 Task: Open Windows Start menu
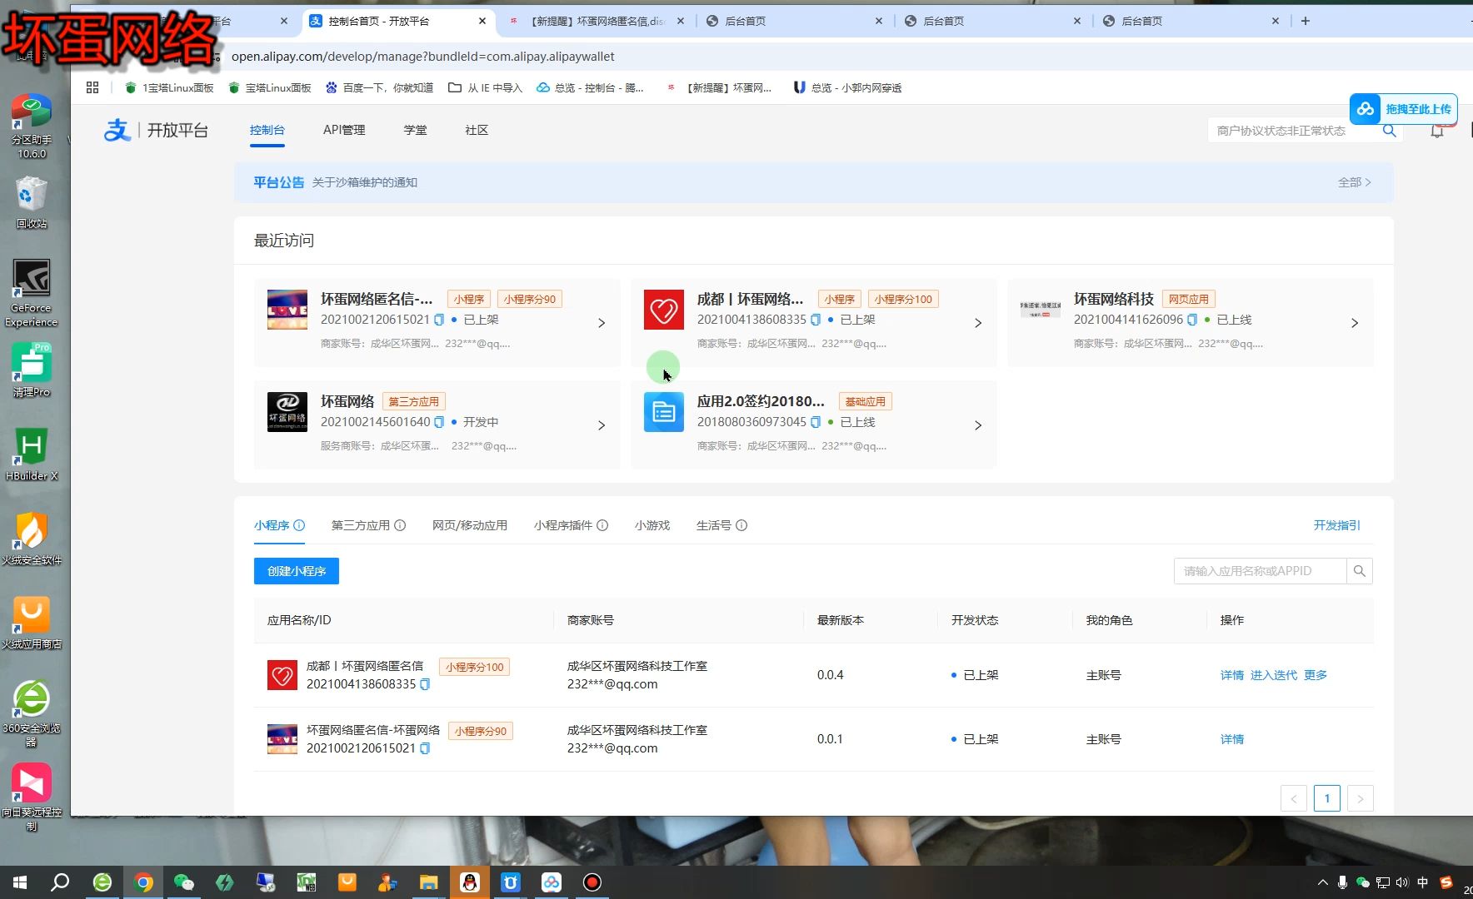20,882
